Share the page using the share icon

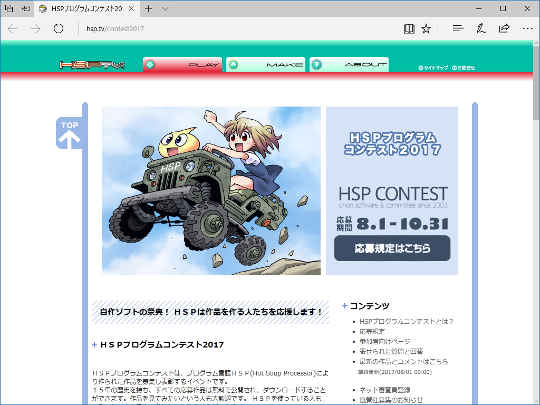(x=504, y=29)
